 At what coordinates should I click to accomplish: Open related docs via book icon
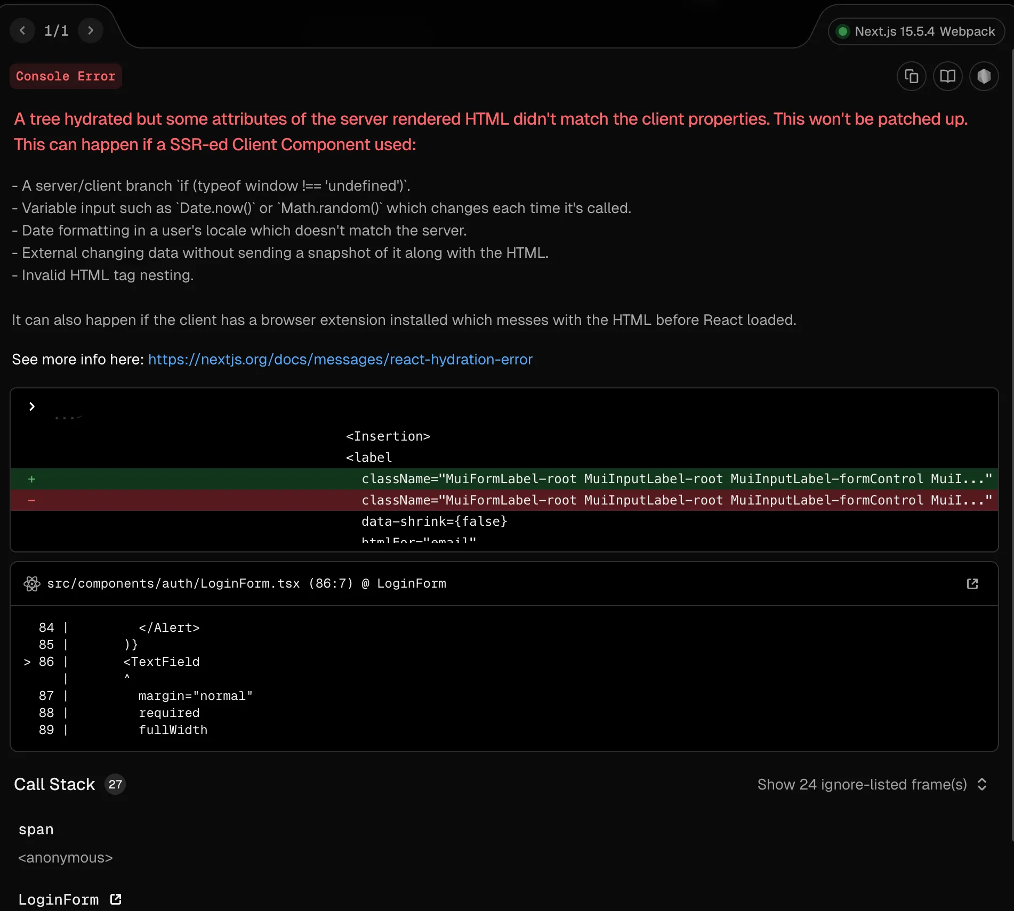click(947, 77)
